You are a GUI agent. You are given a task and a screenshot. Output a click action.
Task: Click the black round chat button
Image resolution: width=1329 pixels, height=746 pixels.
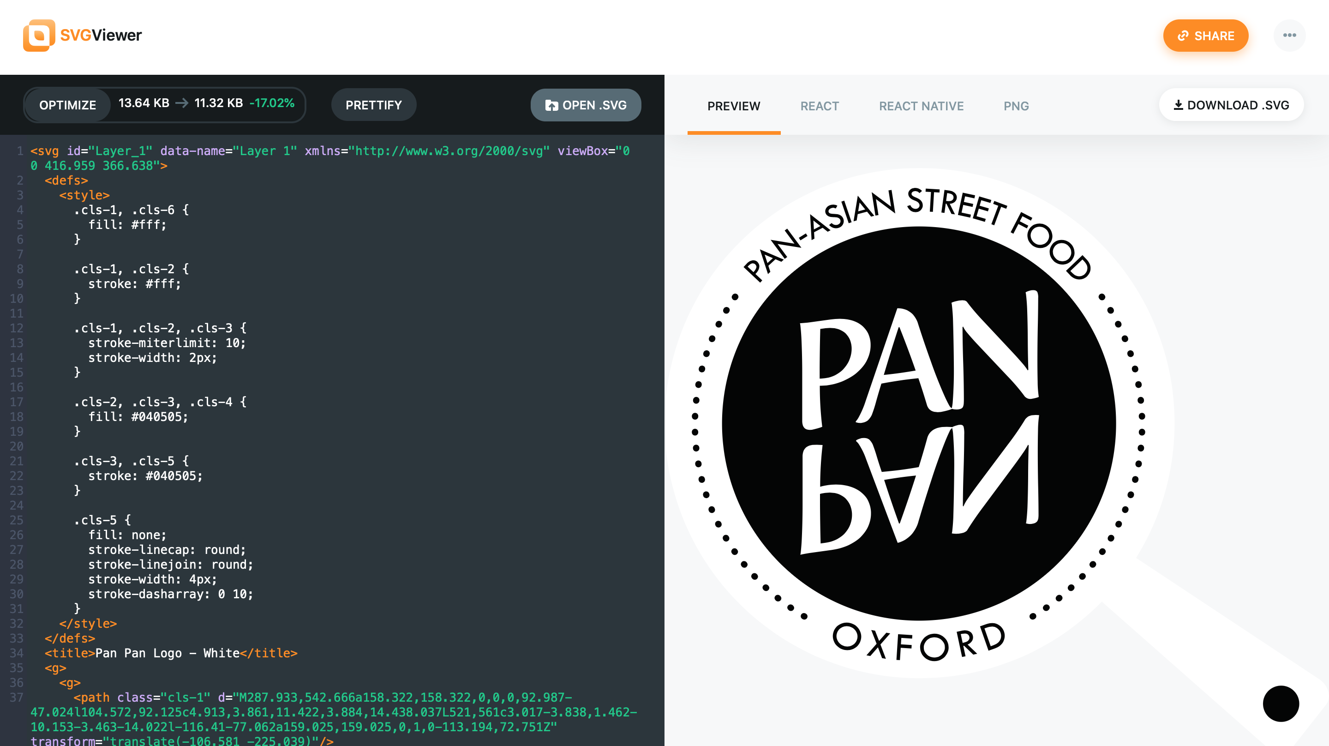tap(1281, 703)
